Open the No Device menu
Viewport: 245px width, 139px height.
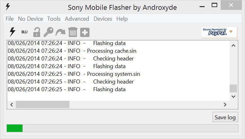(x=31, y=19)
